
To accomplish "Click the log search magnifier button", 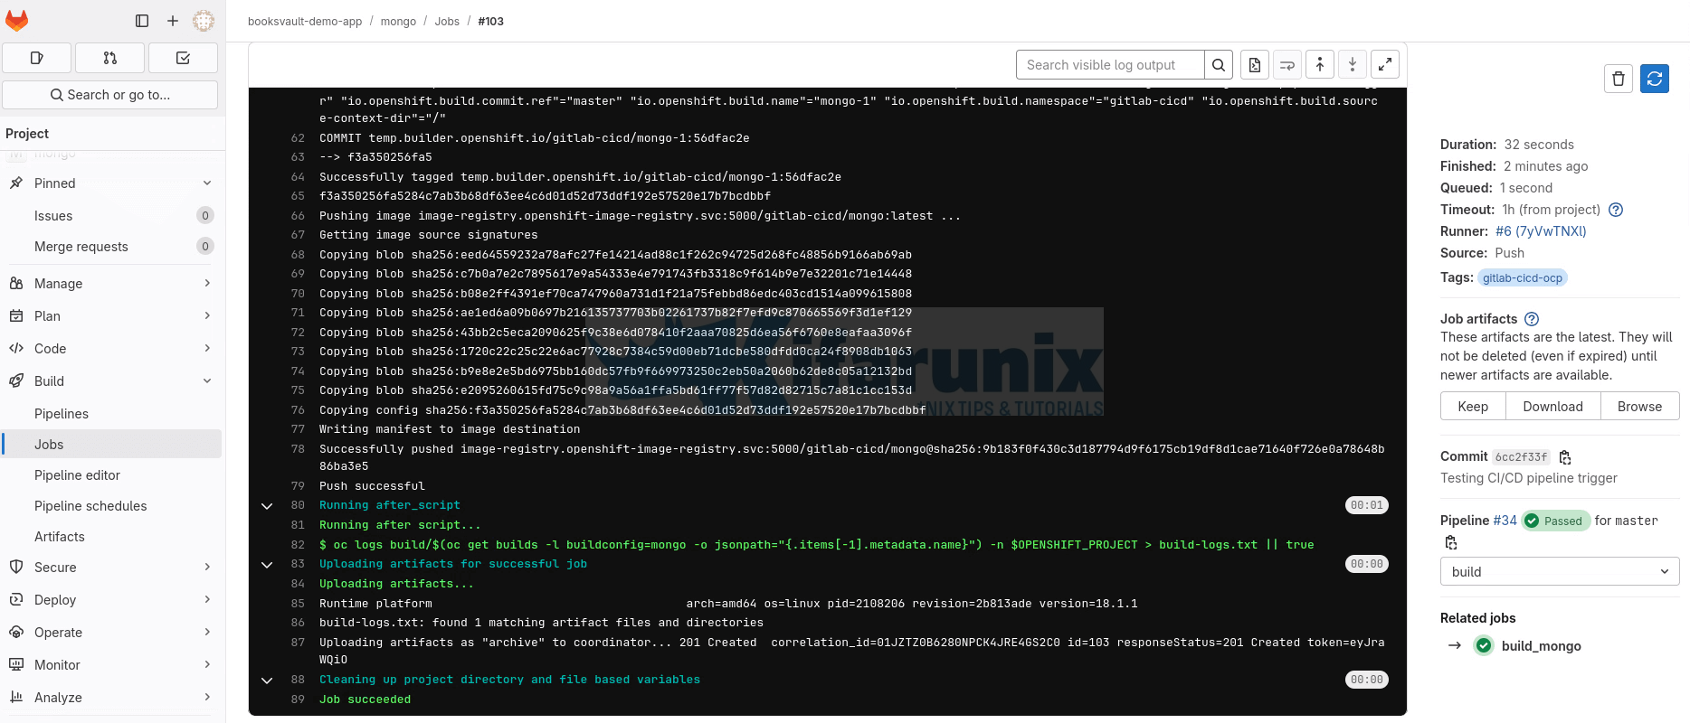I will point(1219,65).
